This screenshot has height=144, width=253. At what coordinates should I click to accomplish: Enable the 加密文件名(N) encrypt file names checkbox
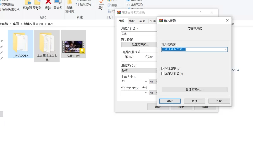pyautogui.click(x=163, y=74)
